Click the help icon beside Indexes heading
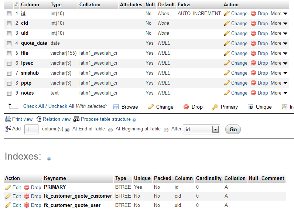The width and height of the screenshot is (294, 215). coord(49,159)
